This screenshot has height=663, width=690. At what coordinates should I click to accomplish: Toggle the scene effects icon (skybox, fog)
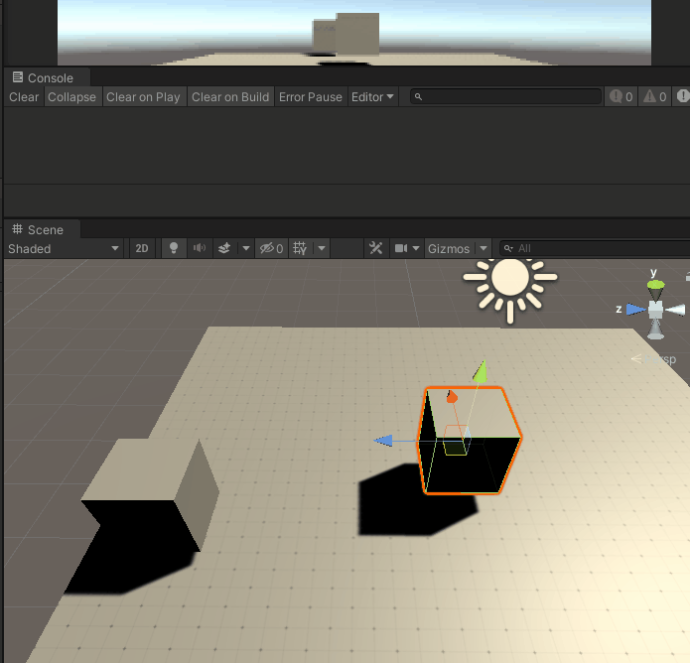(x=224, y=248)
